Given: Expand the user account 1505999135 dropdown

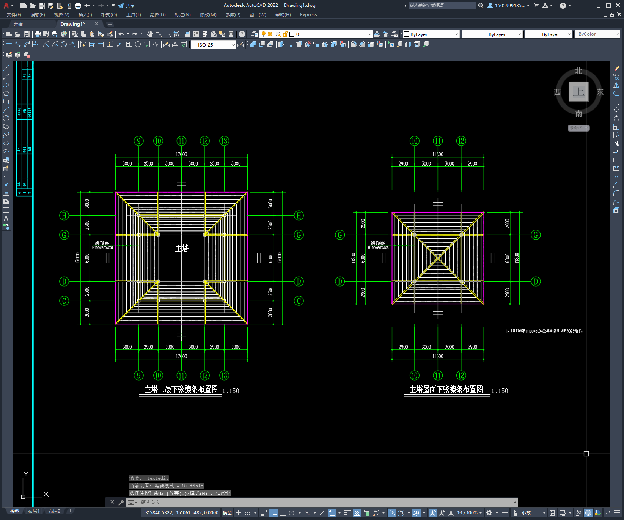Looking at the screenshot, I should (508, 6).
